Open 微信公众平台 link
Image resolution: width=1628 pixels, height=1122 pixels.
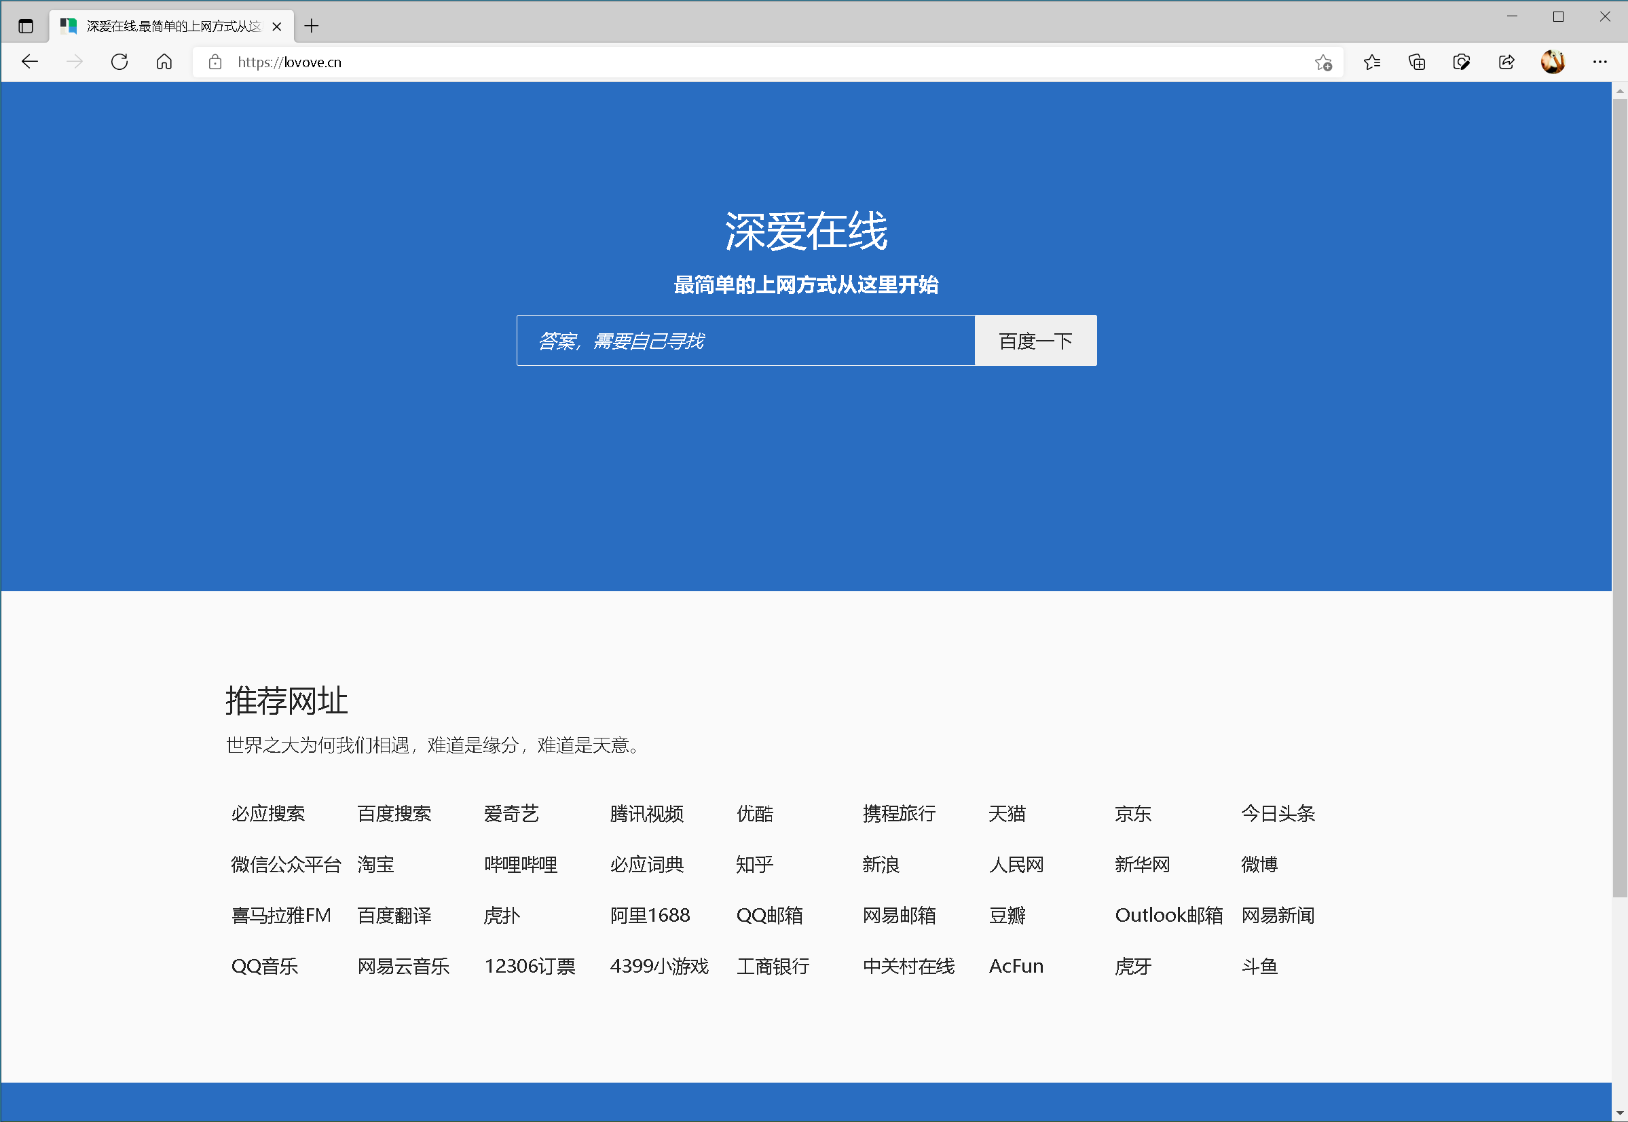pos(286,864)
